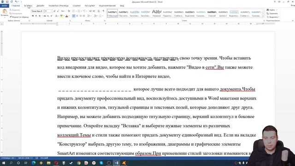Open Google Chrome from the taskbar
This screenshot has width=295, height=166.
point(79,163)
